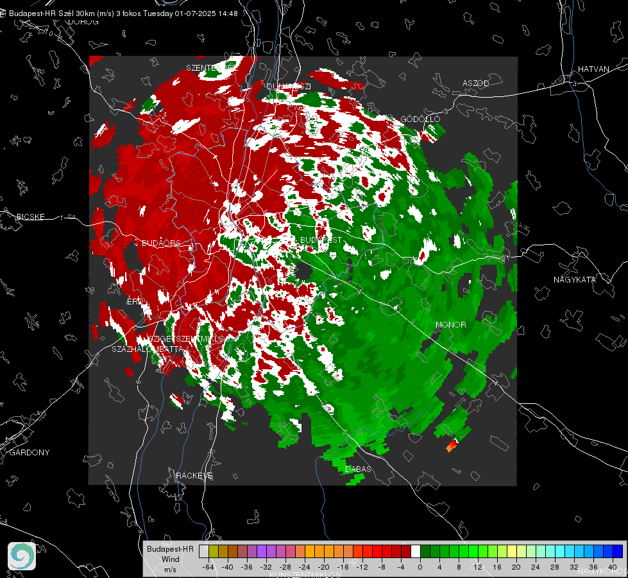Click the DOROG town label
This screenshot has height=578, width=628.
coord(83,22)
